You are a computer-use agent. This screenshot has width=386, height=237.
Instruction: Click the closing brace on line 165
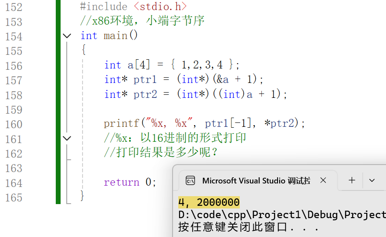click(82, 196)
